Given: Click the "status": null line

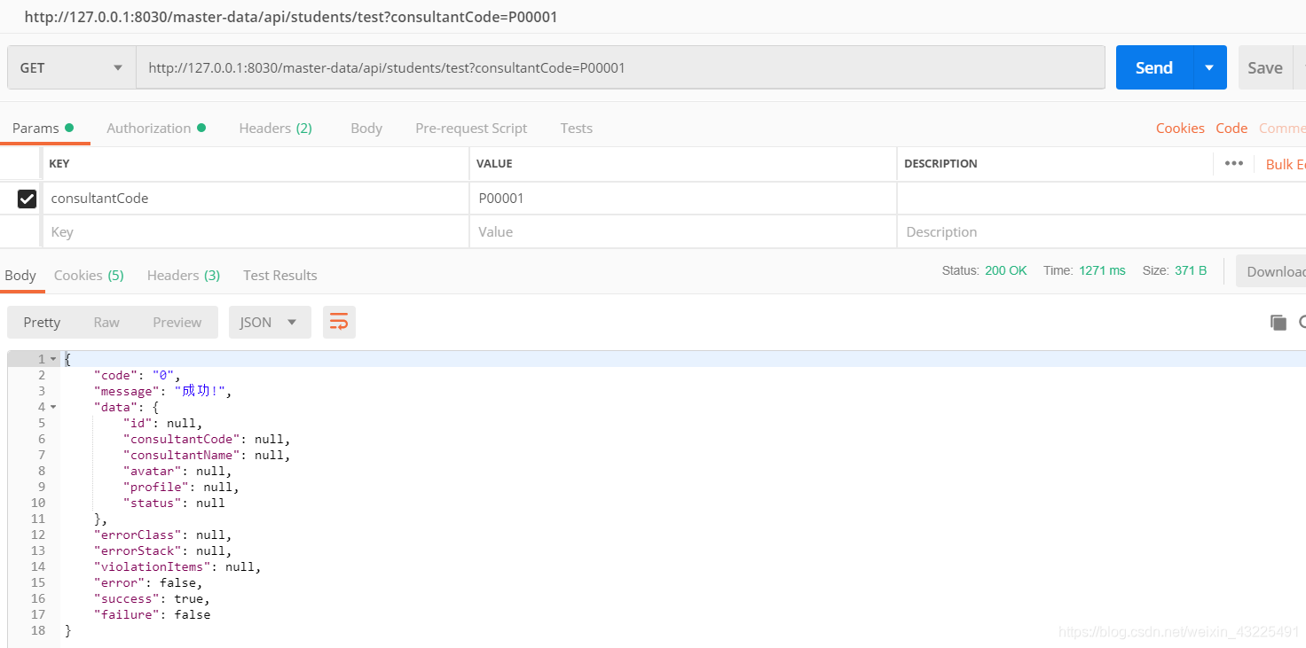Looking at the screenshot, I should point(174,503).
